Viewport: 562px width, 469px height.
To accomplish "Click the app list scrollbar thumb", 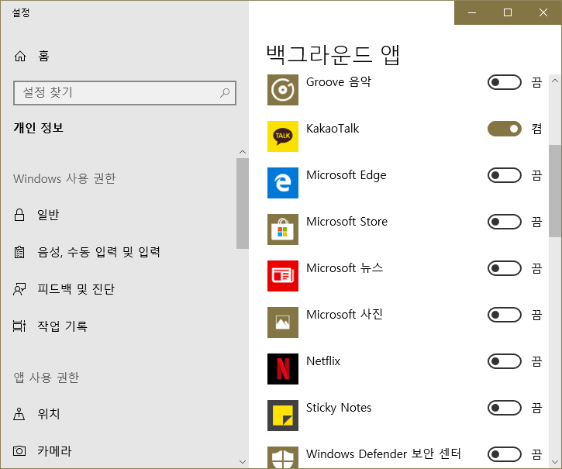I will tap(555, 191).
